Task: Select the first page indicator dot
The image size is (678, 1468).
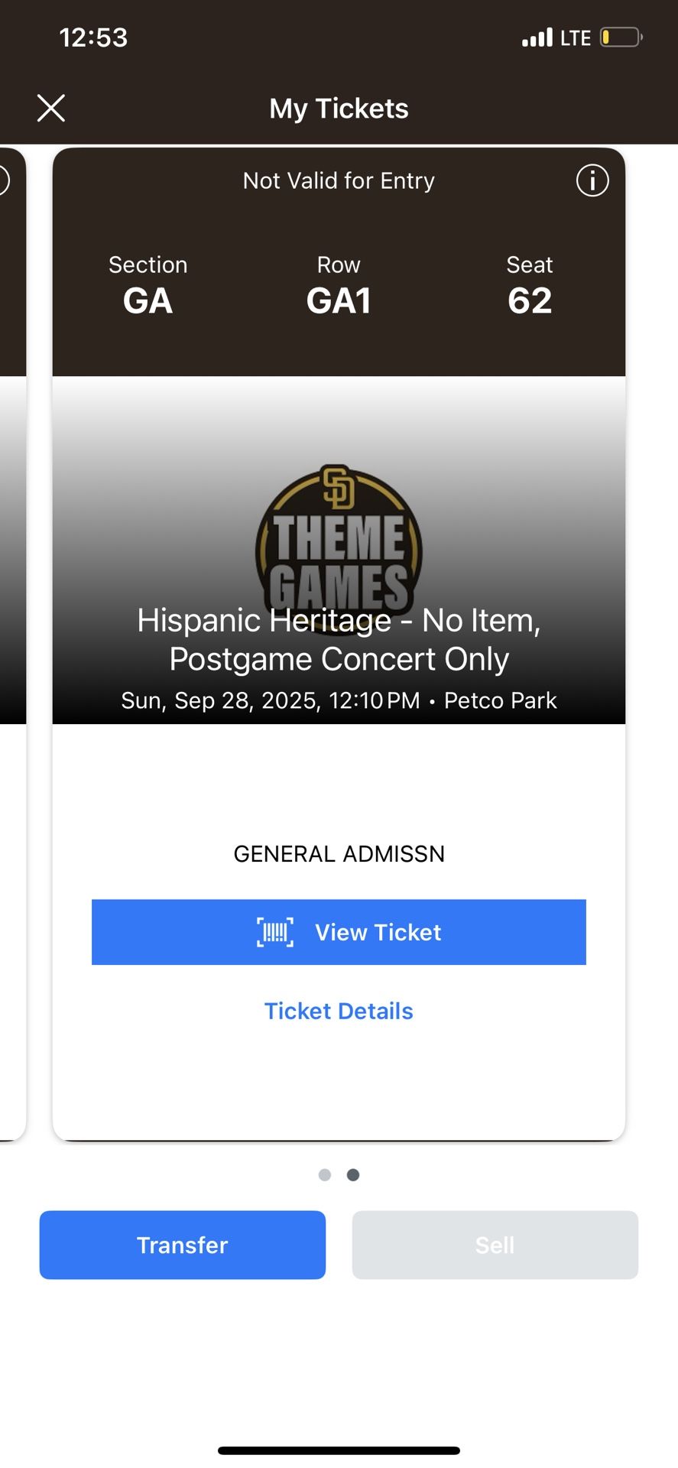Action: click(x=325, y=1175)
